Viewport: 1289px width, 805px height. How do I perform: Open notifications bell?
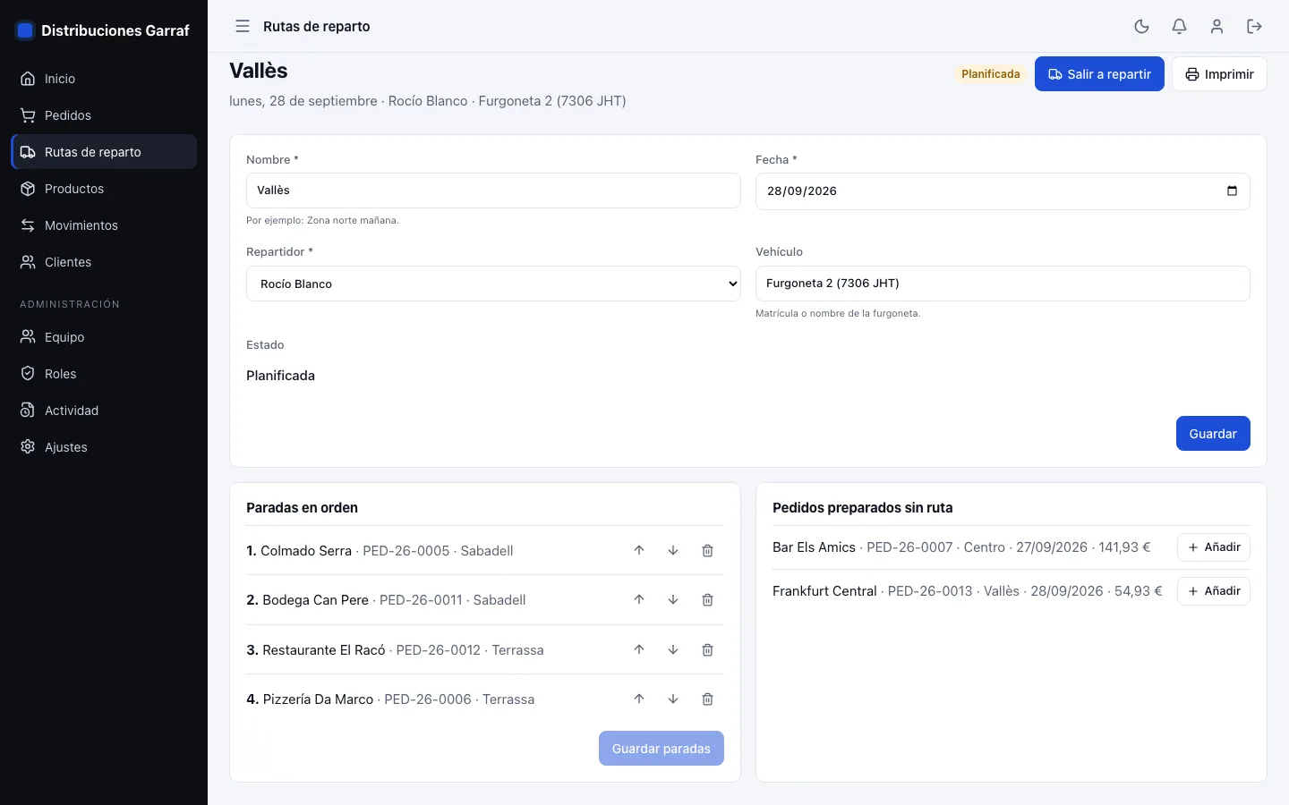pos(1179,27)
